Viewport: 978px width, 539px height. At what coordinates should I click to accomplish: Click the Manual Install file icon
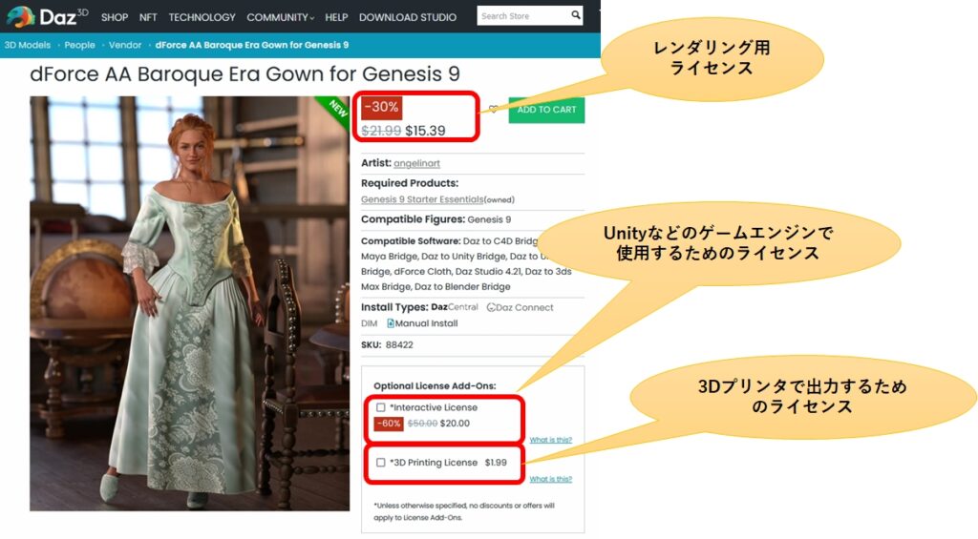click(x=391, y=322)
